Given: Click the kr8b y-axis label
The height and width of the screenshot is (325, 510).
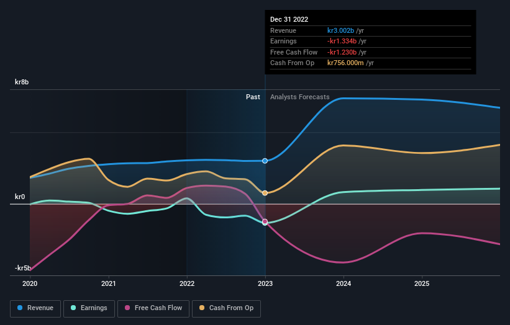Looking at the screenshot, I should tap(22, 82).
